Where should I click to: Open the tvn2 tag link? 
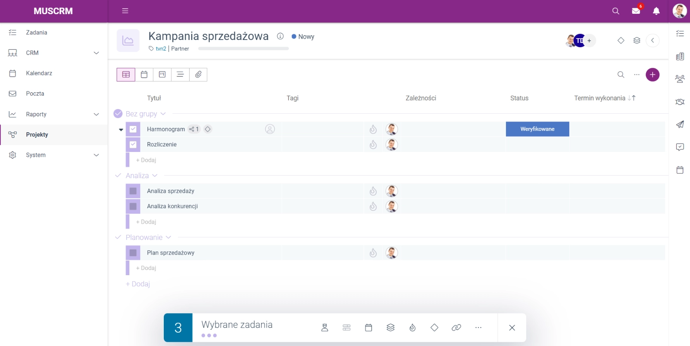point(161,49)
